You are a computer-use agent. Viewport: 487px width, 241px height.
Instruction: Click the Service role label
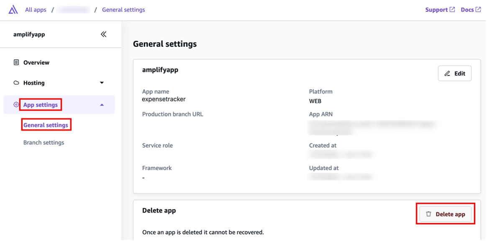coord(157,145)
